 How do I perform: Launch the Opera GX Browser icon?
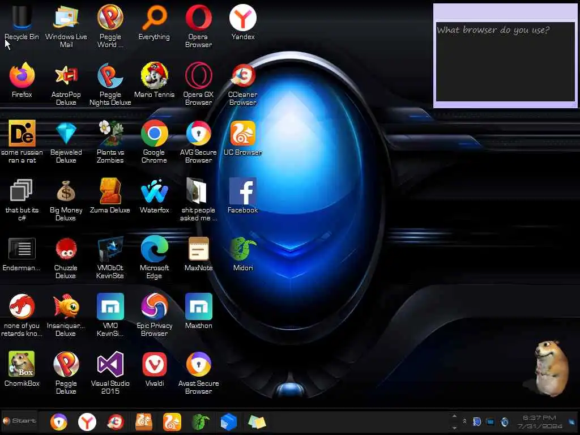pos(199,84)
